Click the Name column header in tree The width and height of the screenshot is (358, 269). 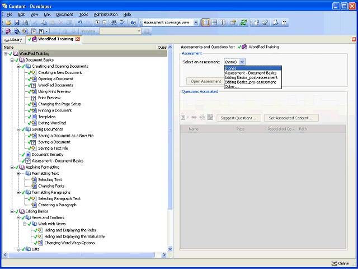click(x=79, y=47)
